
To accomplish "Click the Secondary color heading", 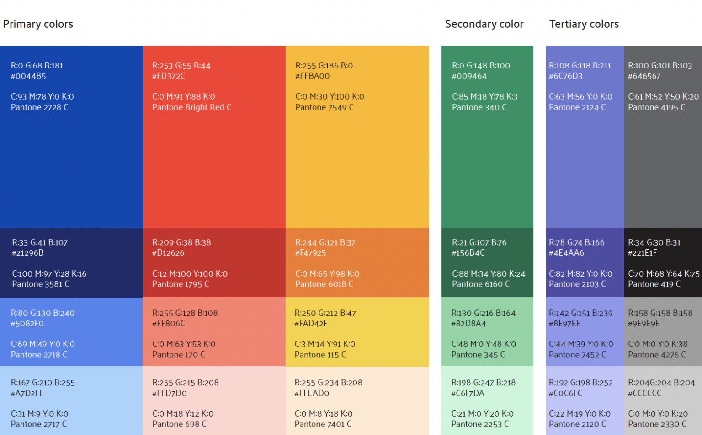I will click(484, 24).
